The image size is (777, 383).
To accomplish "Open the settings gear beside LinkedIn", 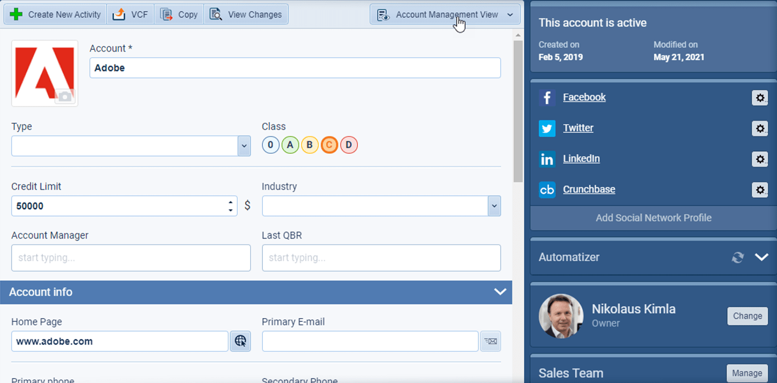I will click(x=760, y=159).
